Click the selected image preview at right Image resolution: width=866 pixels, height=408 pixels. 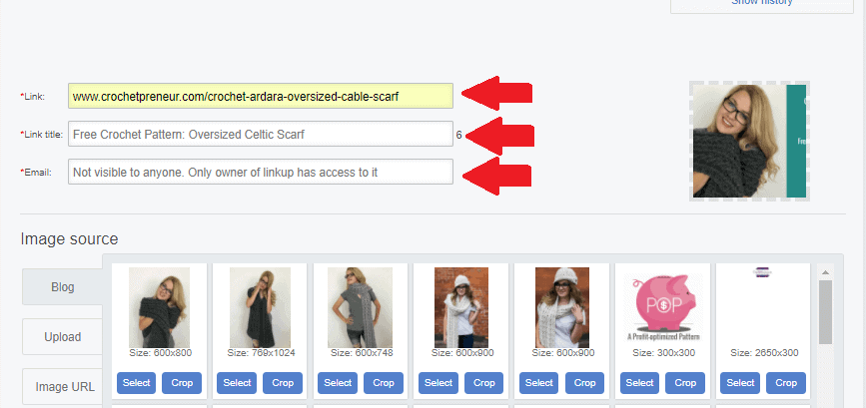tap(749, 141)
